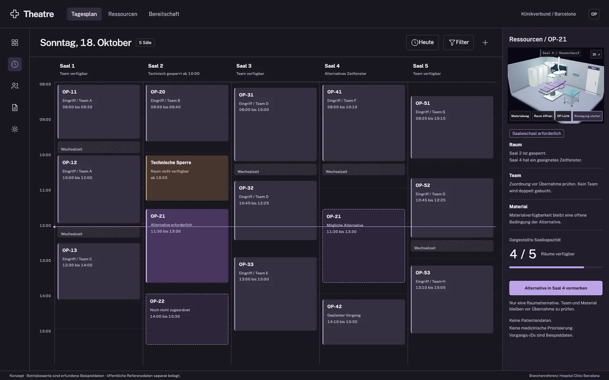
Task: Click the Saalkapazität progress bar
Action: click(x=556, y=267)
